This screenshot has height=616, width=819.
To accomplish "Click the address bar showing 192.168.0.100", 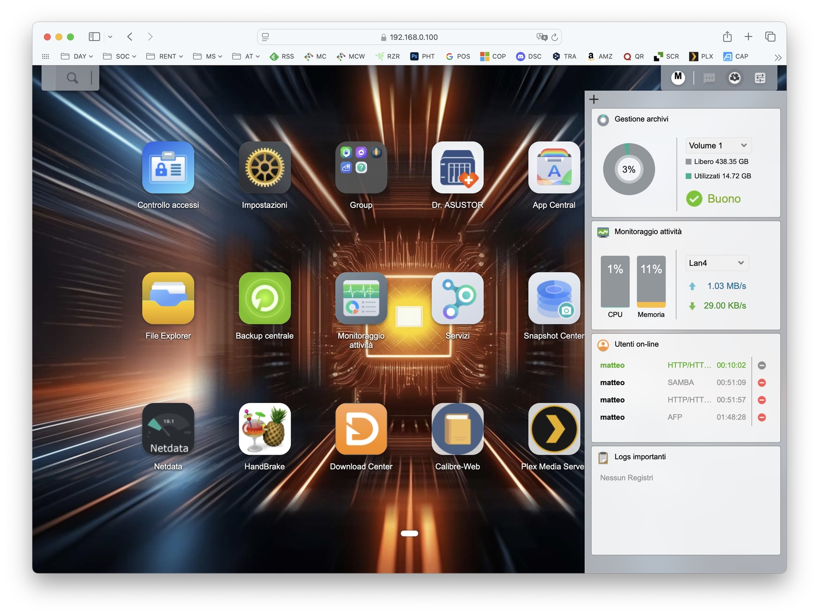I will (409, 37).
